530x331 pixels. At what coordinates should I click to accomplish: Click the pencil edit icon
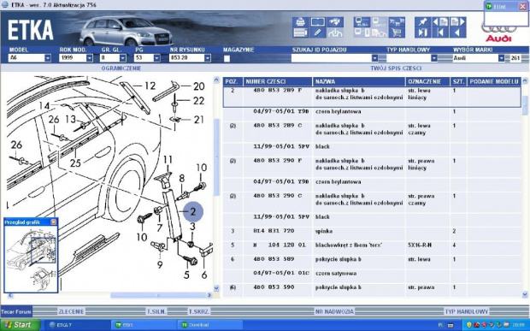click(317, 33)
